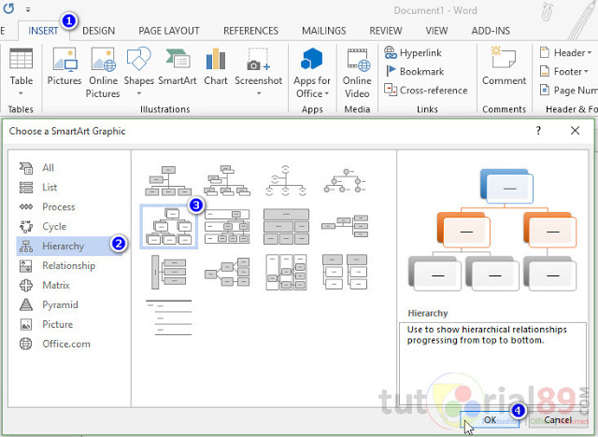
Task: Click OK to insert SmartArt
Action: click(x=490, y=420)
